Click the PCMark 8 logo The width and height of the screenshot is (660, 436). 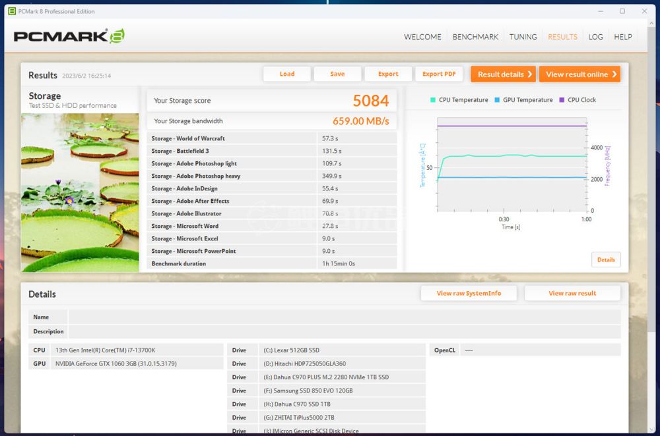coord(69,36)
